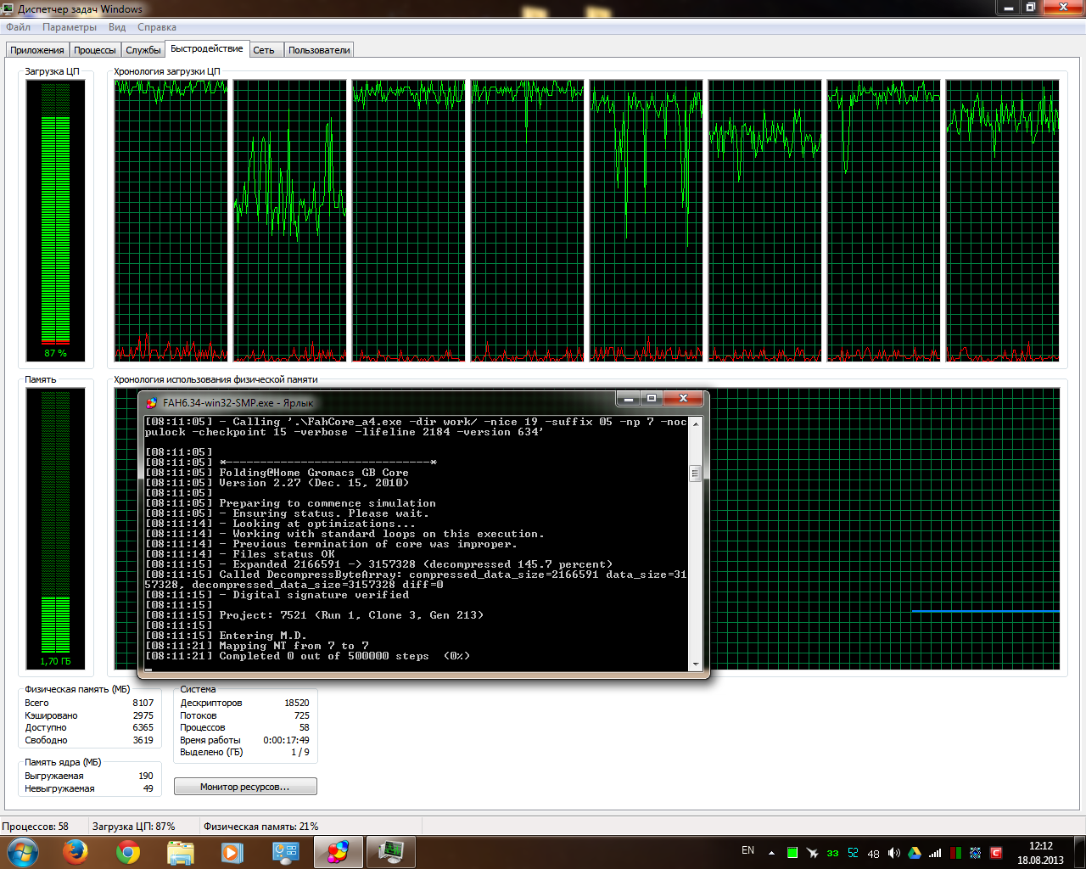Click the CPU usage gauge showing 87 %
Screen dimensions: 1086x869
[55, 221]
